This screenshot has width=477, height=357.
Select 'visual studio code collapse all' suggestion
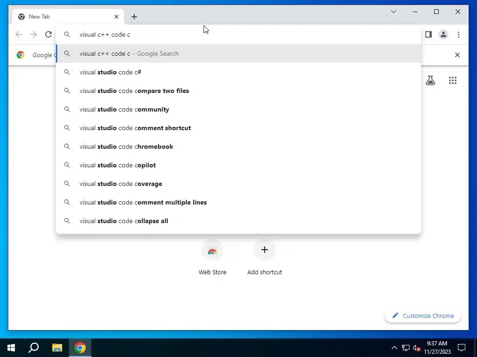[x=238, y=221]
